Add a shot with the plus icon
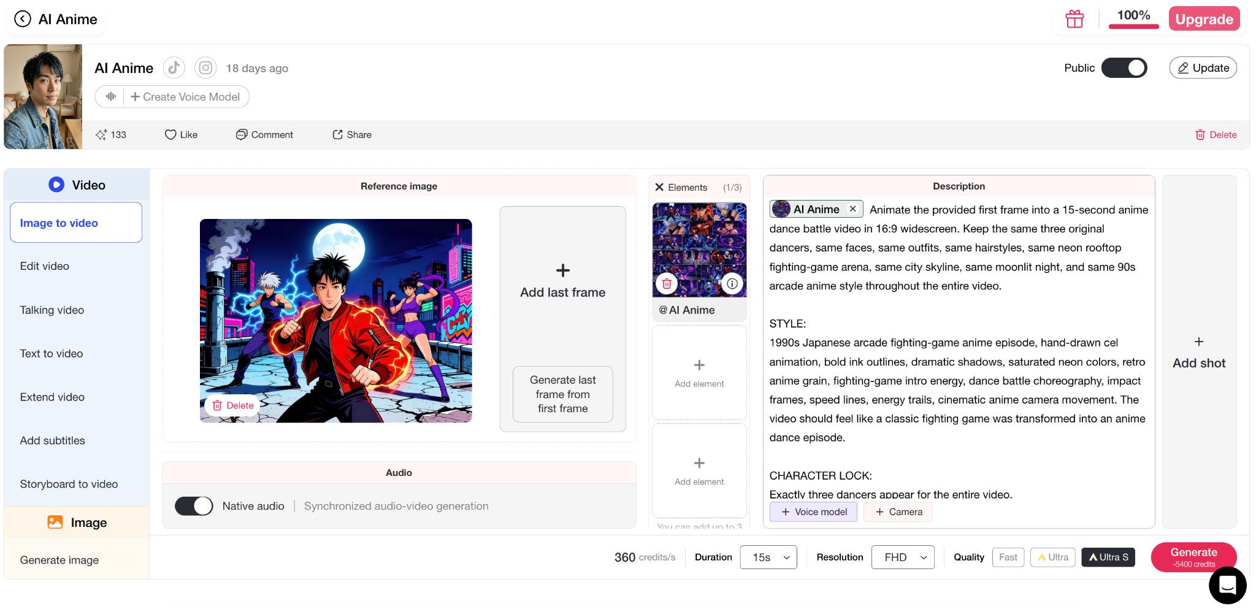Image resolution: width=1256 pixels, height=609 pixels. coord(1199,342)
